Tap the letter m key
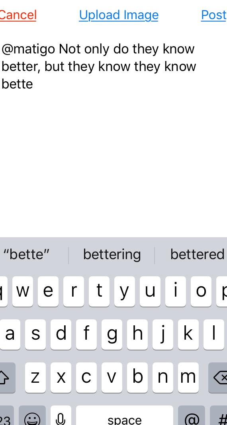The width and height of the screenshot is (227, 425). pyautogui.click(x=188, y=378)
